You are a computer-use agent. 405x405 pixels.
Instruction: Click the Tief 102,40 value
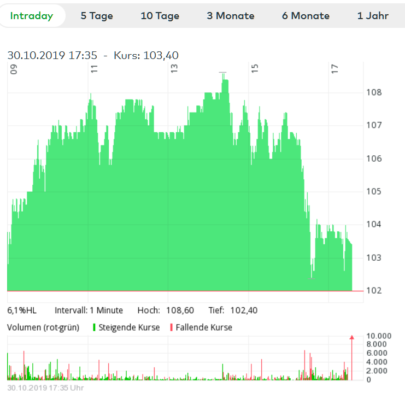[244, 310]
